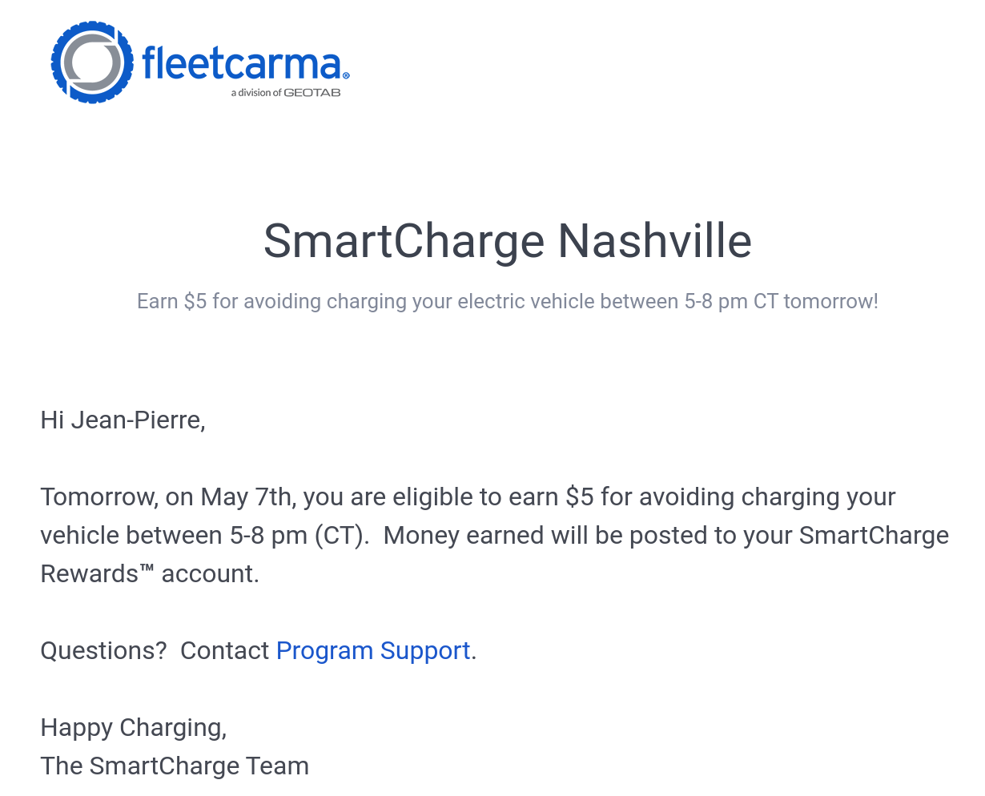The image size is (985, 796).
Task: Click the "a division of GEOTAB" tagline
Action: coord(286,93)
